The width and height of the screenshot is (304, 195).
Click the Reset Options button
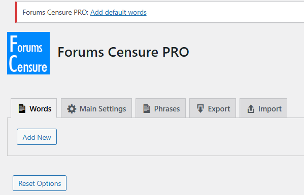point(40,183)
